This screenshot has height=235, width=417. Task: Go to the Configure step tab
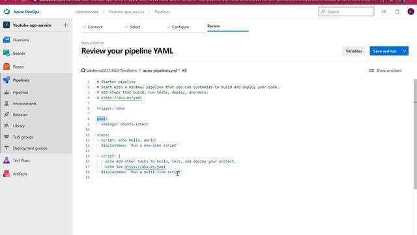178,27
